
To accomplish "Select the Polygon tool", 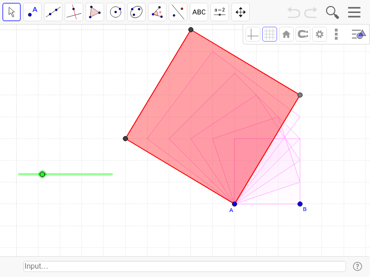I will (94, 12).
